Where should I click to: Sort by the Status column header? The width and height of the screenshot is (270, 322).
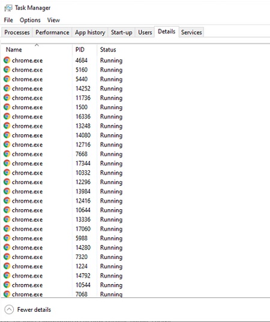click(x=108, y=50)
